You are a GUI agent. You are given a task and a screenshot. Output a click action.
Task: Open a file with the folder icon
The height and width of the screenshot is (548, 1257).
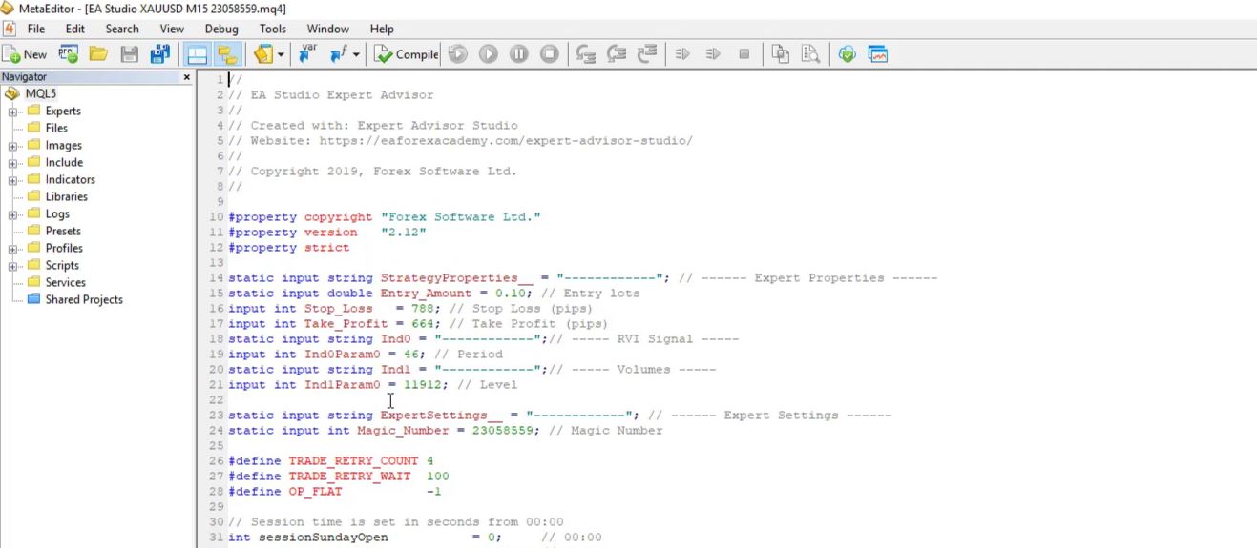point(98,54)
